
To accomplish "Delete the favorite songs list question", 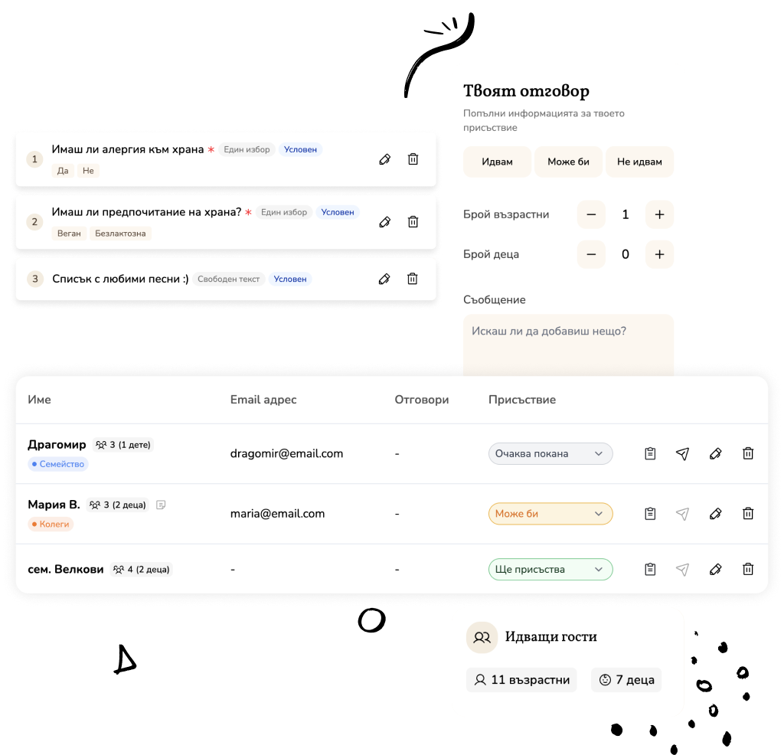I will click(x=413, y=279).
